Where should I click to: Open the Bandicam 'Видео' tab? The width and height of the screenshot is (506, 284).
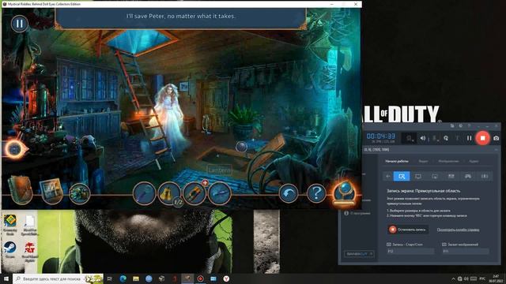click(423, 161)
